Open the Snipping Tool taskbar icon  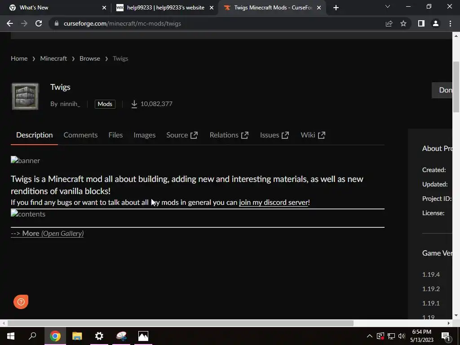click(x=121, y=336)
